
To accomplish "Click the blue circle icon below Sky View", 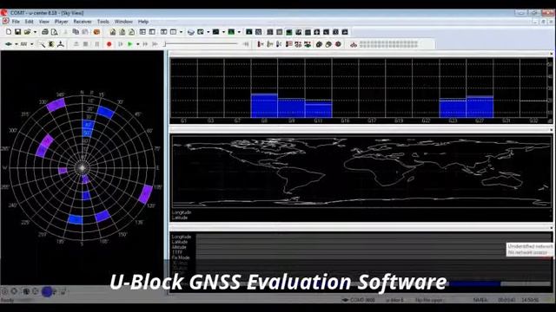I will tap(47, 291).
